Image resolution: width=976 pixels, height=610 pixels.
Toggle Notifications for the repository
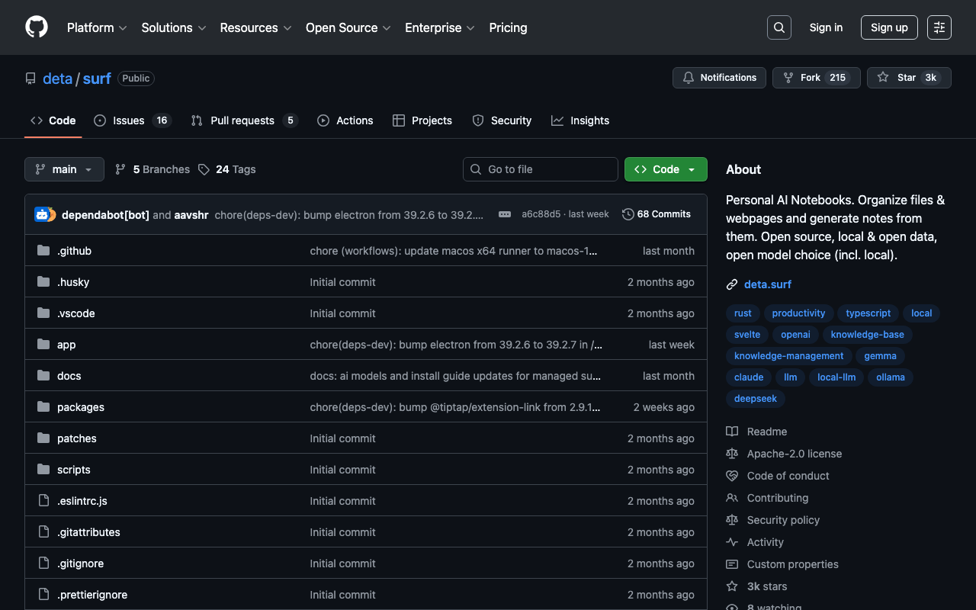(719, 78)
